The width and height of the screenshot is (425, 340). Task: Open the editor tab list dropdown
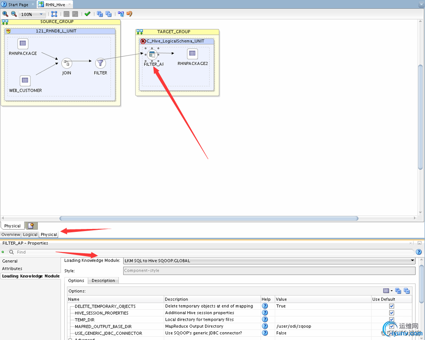421,5
